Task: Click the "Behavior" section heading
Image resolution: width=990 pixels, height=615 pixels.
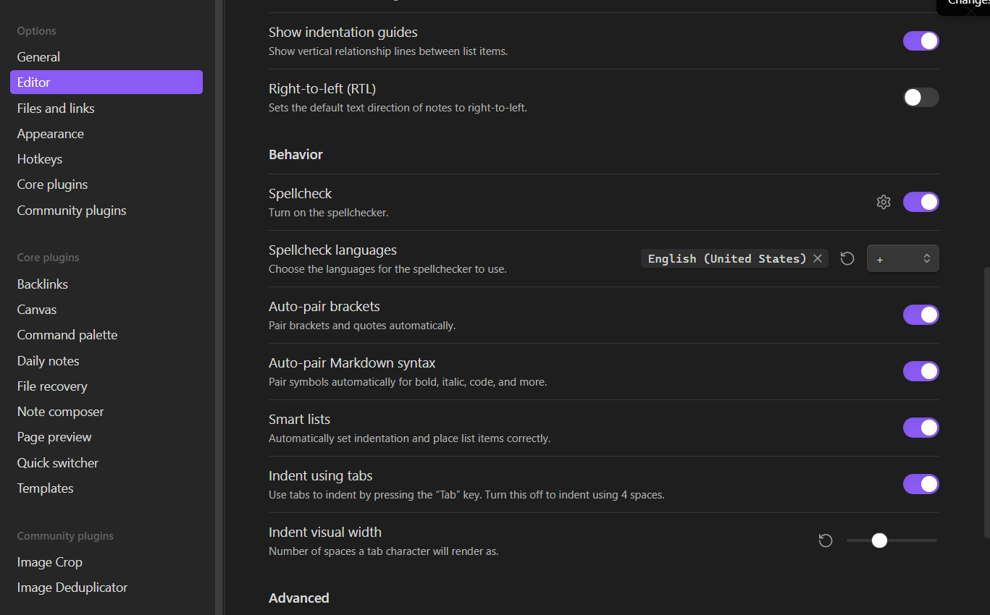Action: point(295,155)
